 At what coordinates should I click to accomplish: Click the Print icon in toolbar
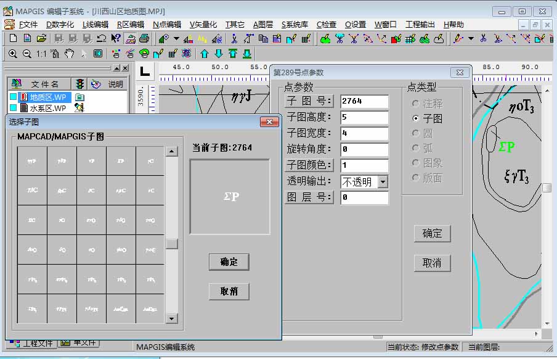144,38
